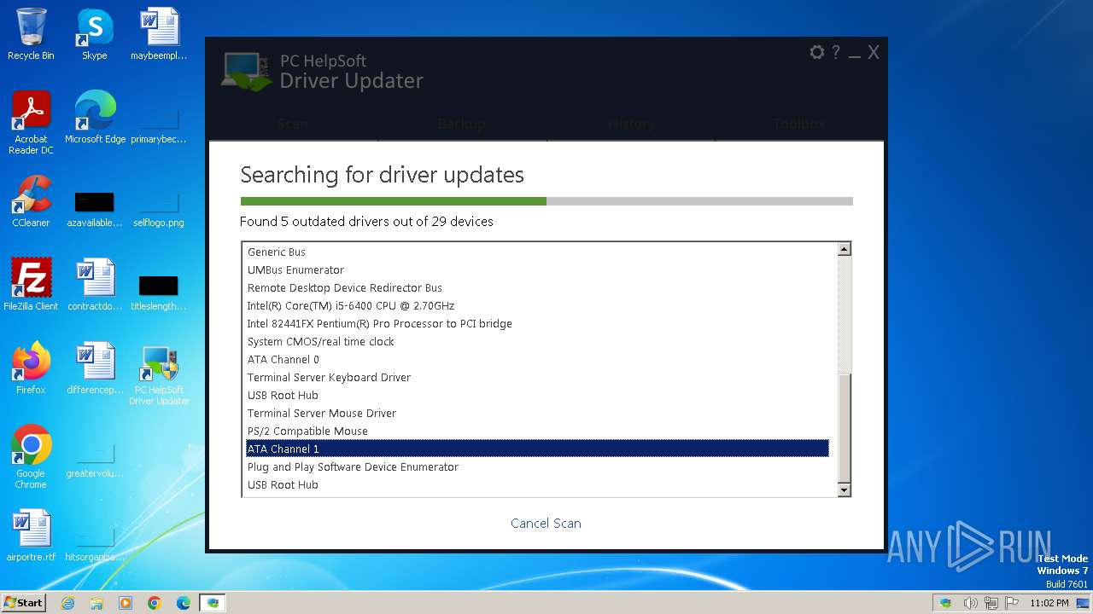
Task: Open contractdo Word document
Action: [x=95, y=285]
